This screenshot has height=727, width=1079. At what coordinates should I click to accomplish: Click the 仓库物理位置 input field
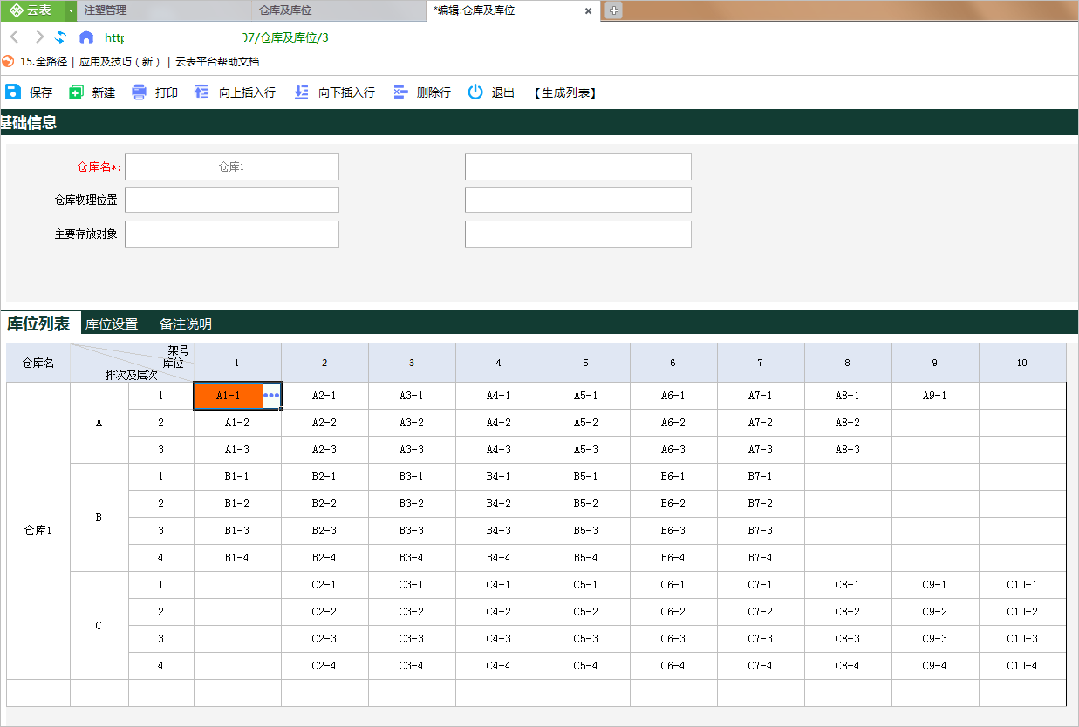[232, 200]
